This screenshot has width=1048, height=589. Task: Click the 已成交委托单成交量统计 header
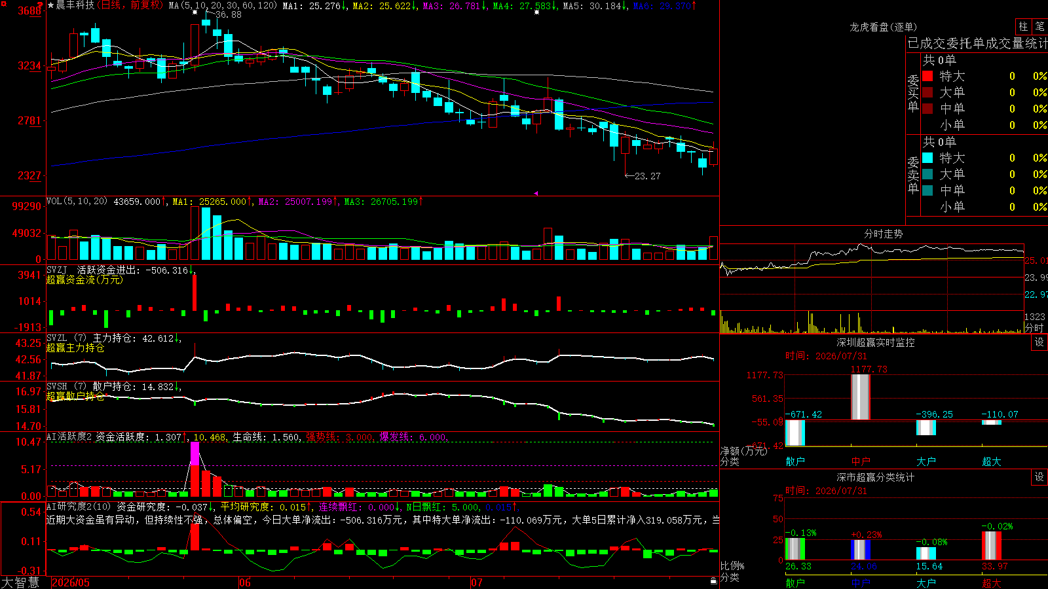click(977, 44)
